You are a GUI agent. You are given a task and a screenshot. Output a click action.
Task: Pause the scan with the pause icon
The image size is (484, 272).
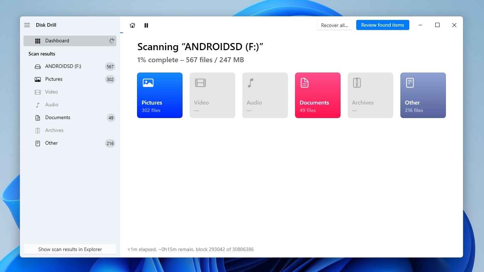pyautogui.click(x=146, y=25)
